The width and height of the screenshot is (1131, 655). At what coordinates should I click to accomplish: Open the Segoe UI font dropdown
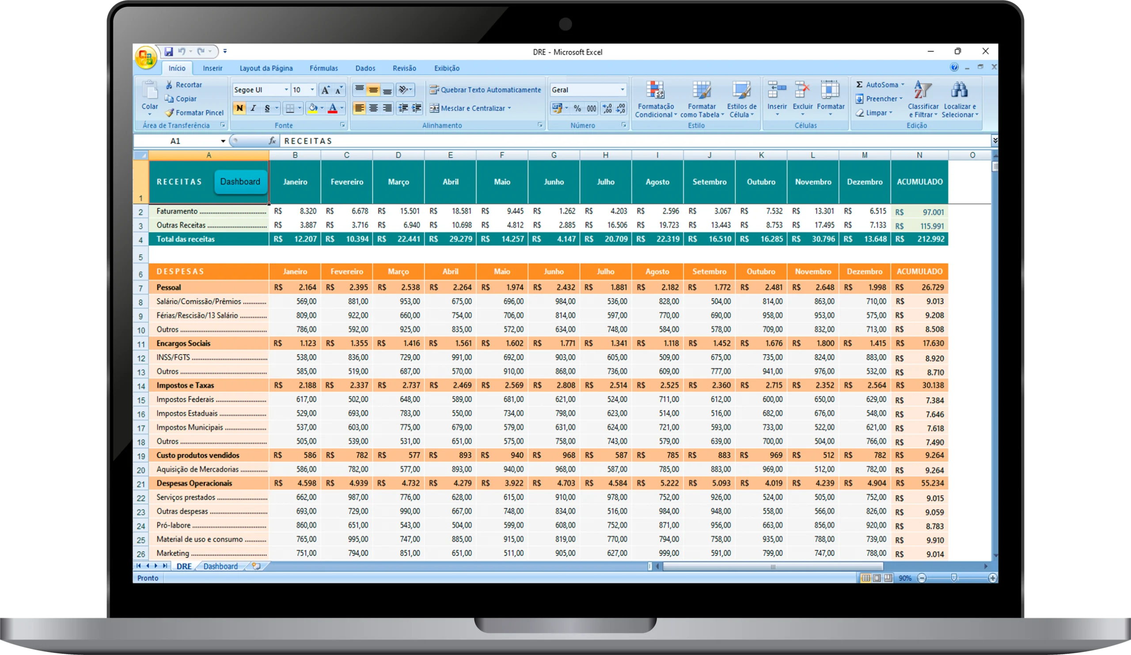point(286,90)
